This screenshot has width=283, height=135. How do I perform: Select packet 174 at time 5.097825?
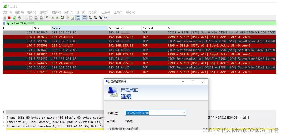[139, 54]
